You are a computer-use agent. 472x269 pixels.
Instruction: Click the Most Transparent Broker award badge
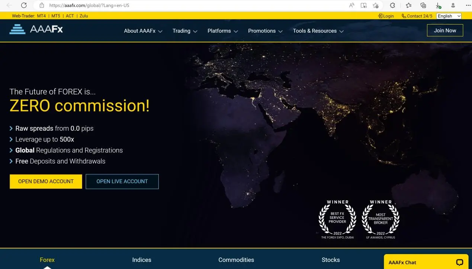[x=381, y=219]
